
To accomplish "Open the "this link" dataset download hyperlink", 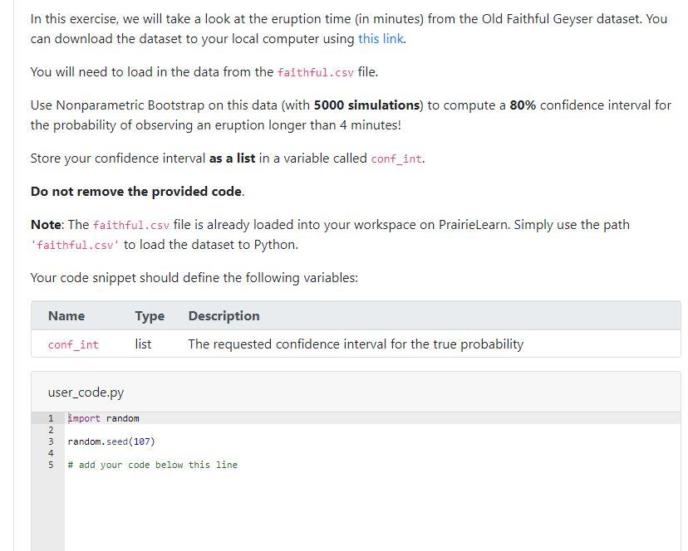I will pos(381,39).
